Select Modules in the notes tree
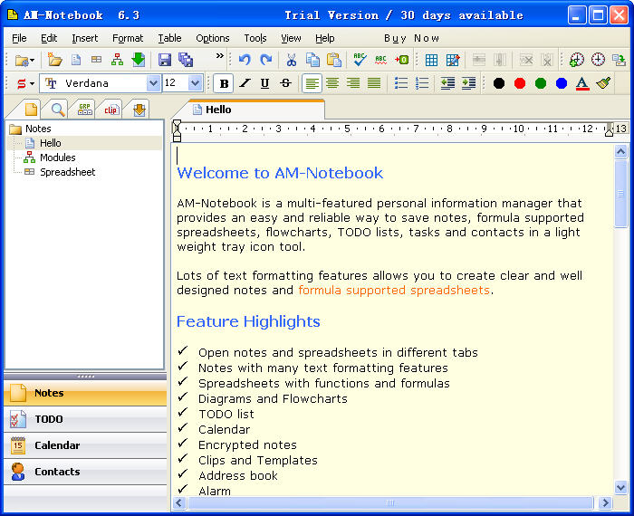Image resolution: width=634 pixels, height=516 pixels. tap(57, 158)
